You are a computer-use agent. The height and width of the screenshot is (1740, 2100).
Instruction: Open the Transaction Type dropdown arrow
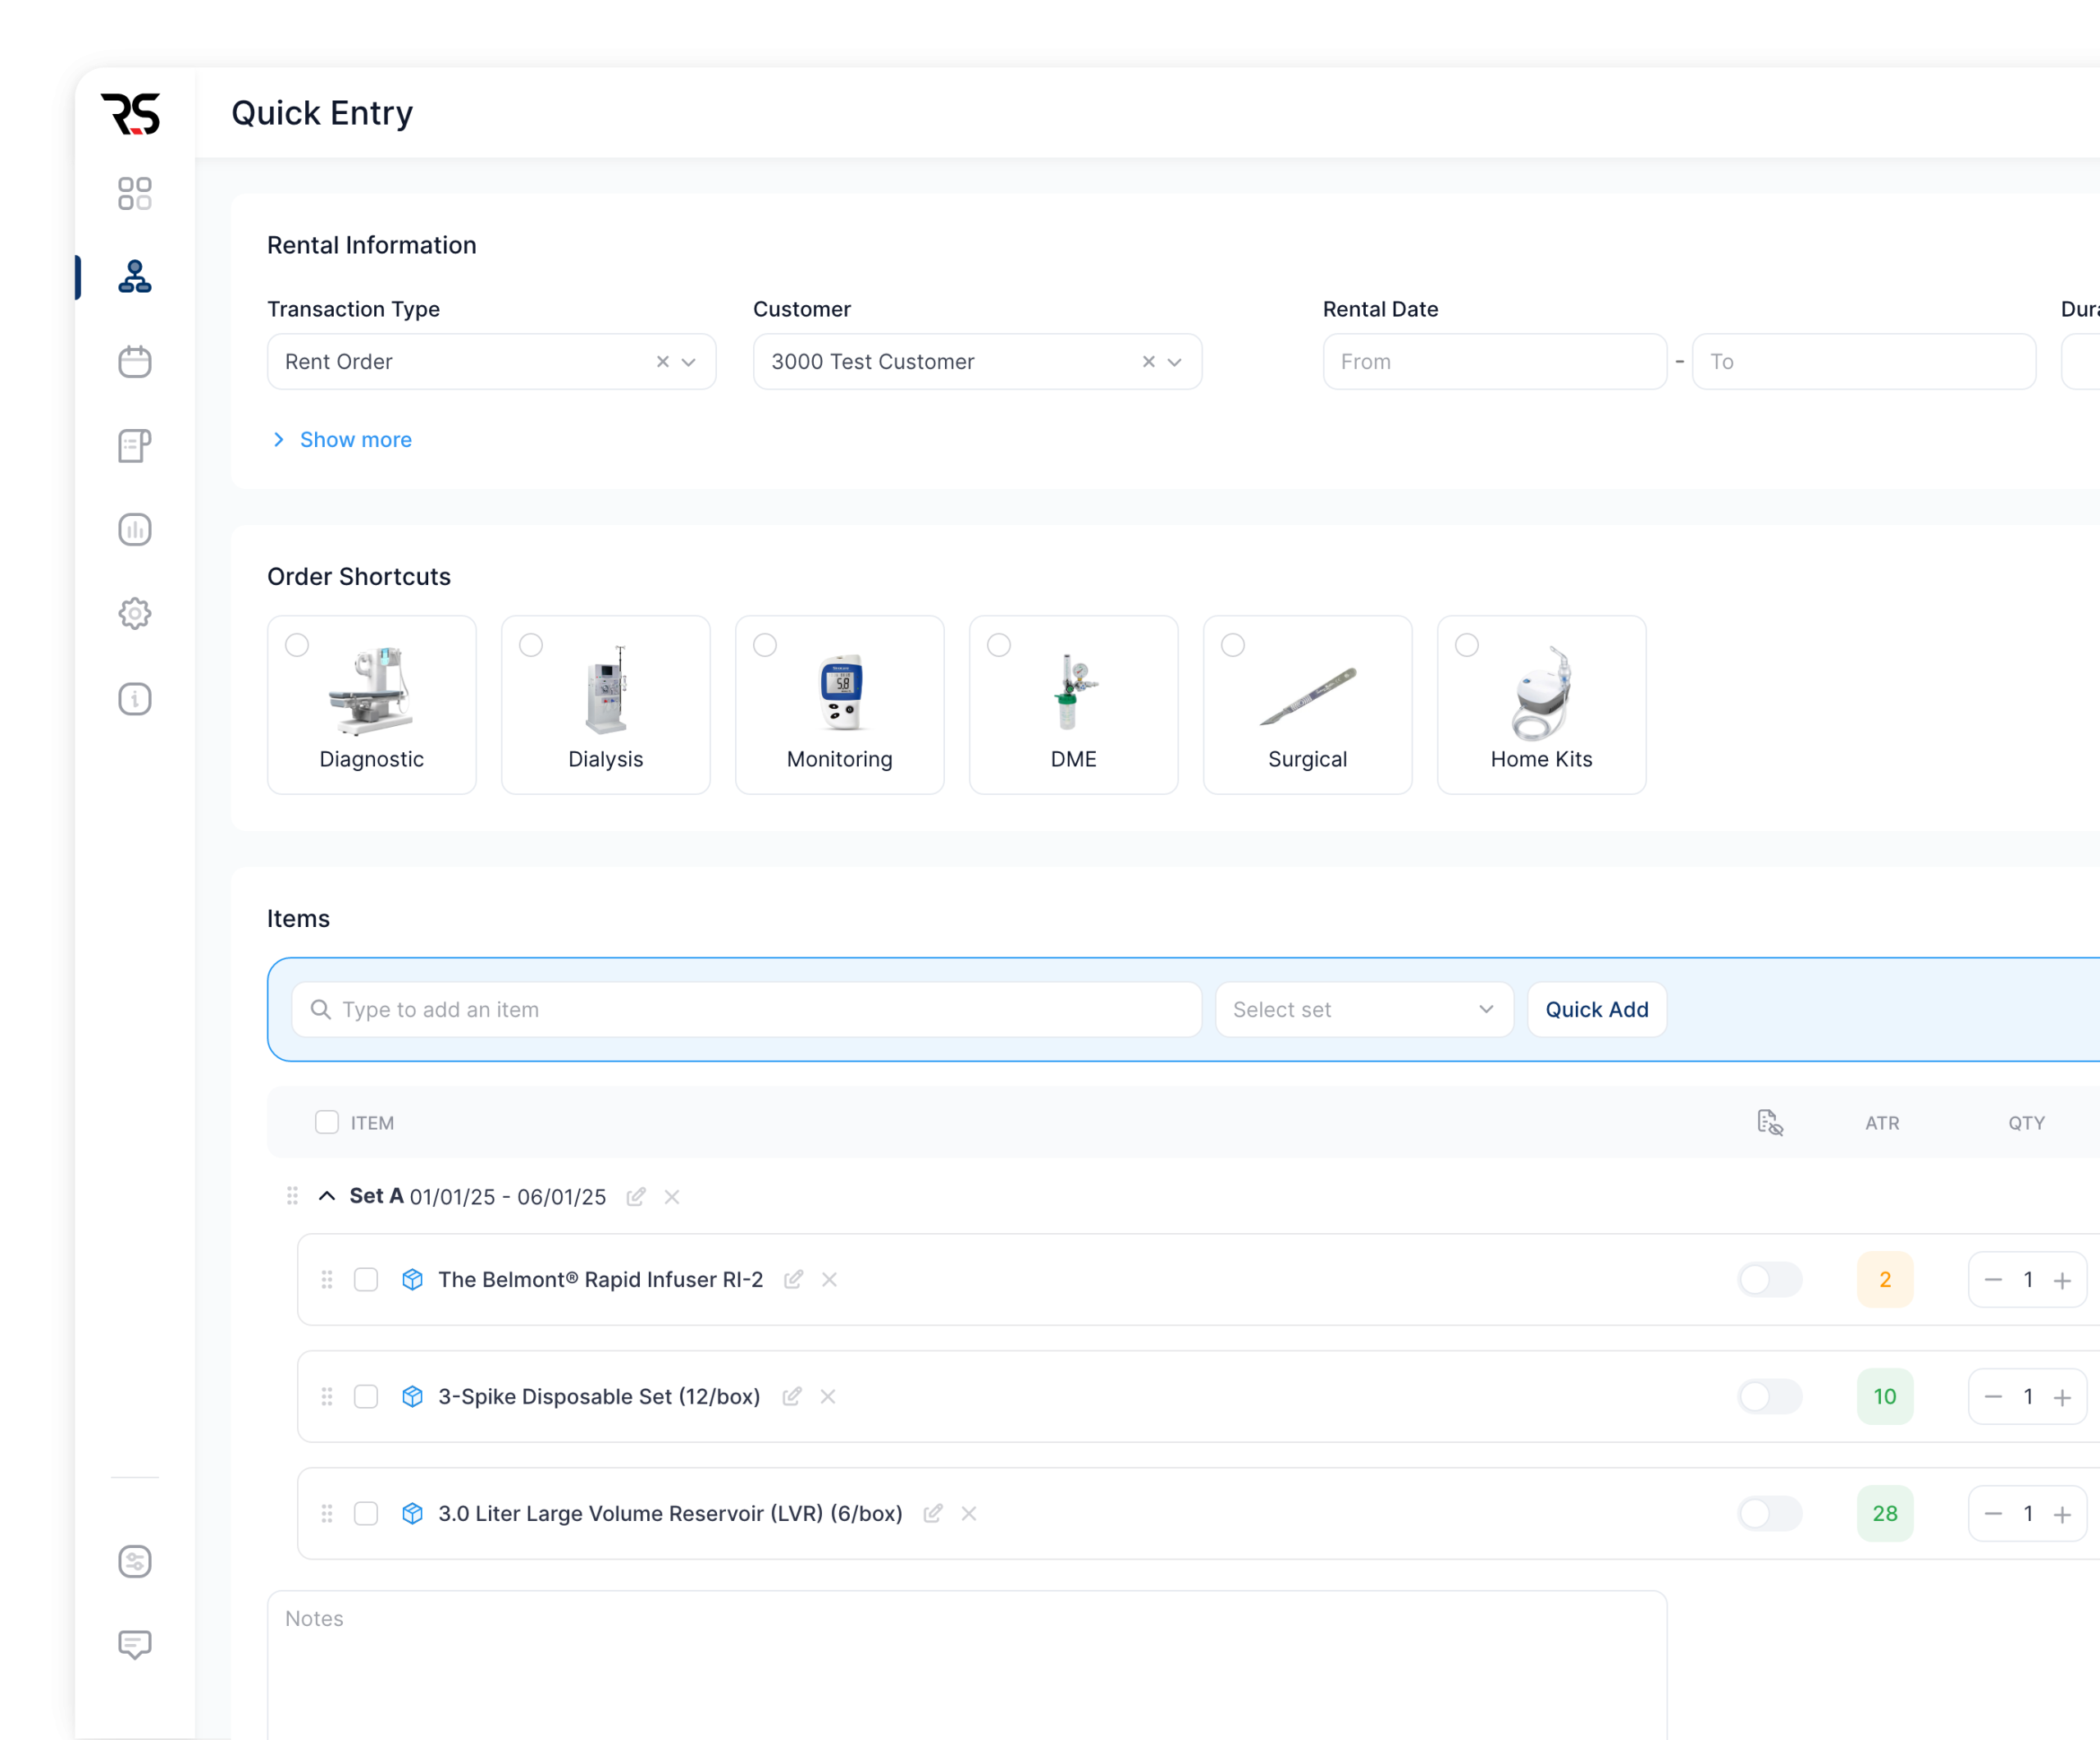click(689, 362)
